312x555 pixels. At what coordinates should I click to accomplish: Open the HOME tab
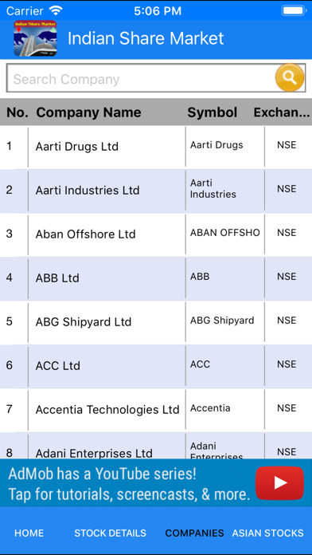pos(29,533)
